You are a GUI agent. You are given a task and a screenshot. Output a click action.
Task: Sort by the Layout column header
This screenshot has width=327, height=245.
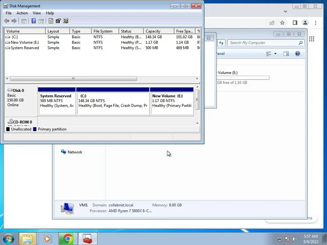pos(57,31)
